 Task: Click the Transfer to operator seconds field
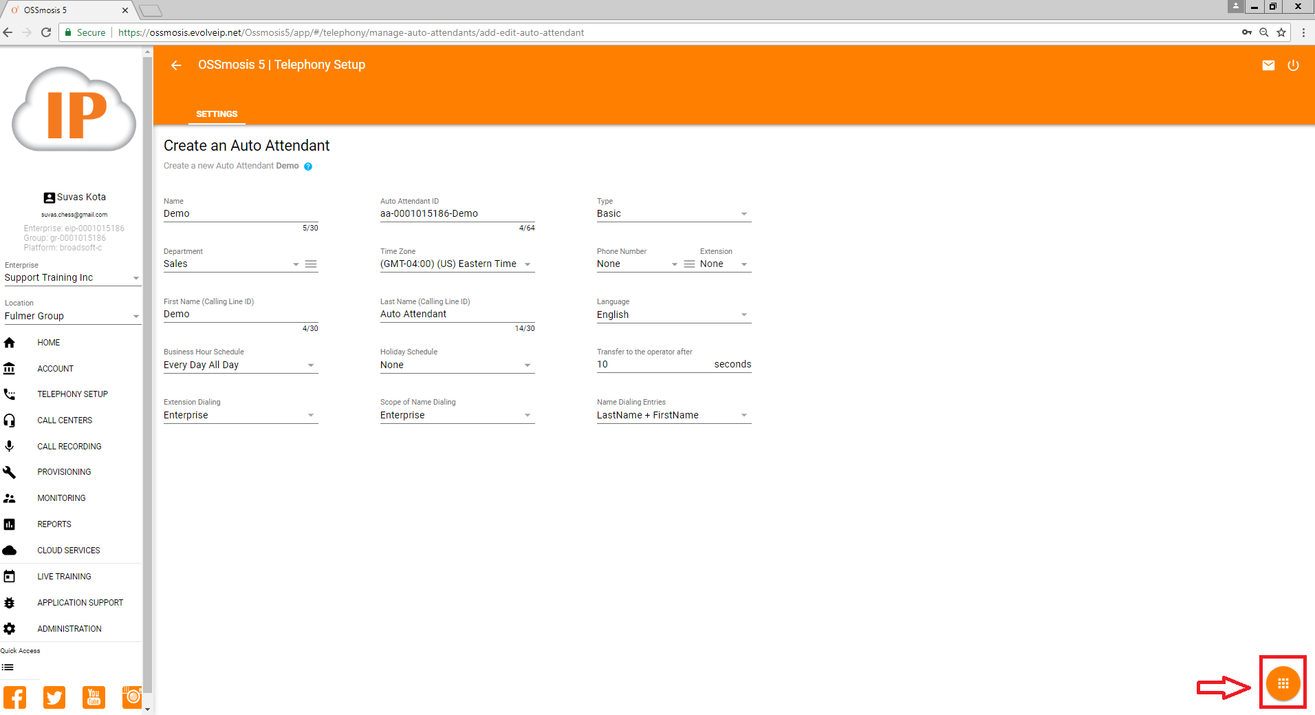coord(650,365)
